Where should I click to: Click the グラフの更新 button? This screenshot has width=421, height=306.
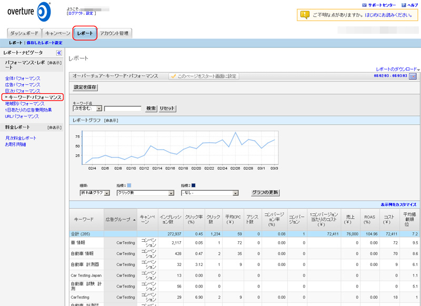(x=265, y=193)
